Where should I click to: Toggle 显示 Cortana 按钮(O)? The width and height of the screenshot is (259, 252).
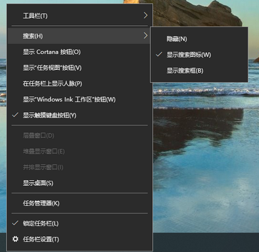click(80, 52)
